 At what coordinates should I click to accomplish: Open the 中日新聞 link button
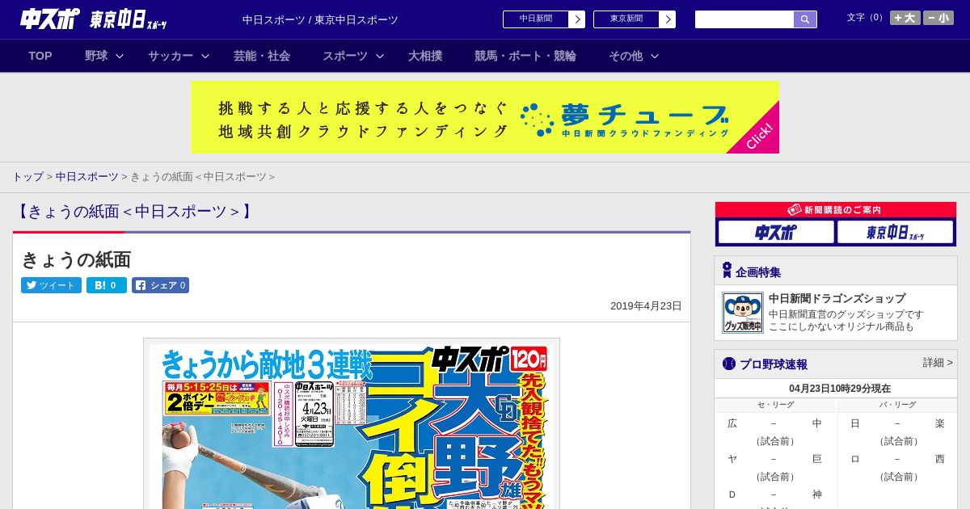536,19
